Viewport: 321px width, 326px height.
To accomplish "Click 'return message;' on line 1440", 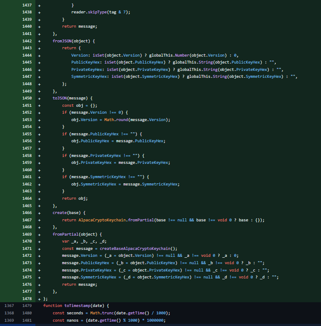I will [79, 26].
